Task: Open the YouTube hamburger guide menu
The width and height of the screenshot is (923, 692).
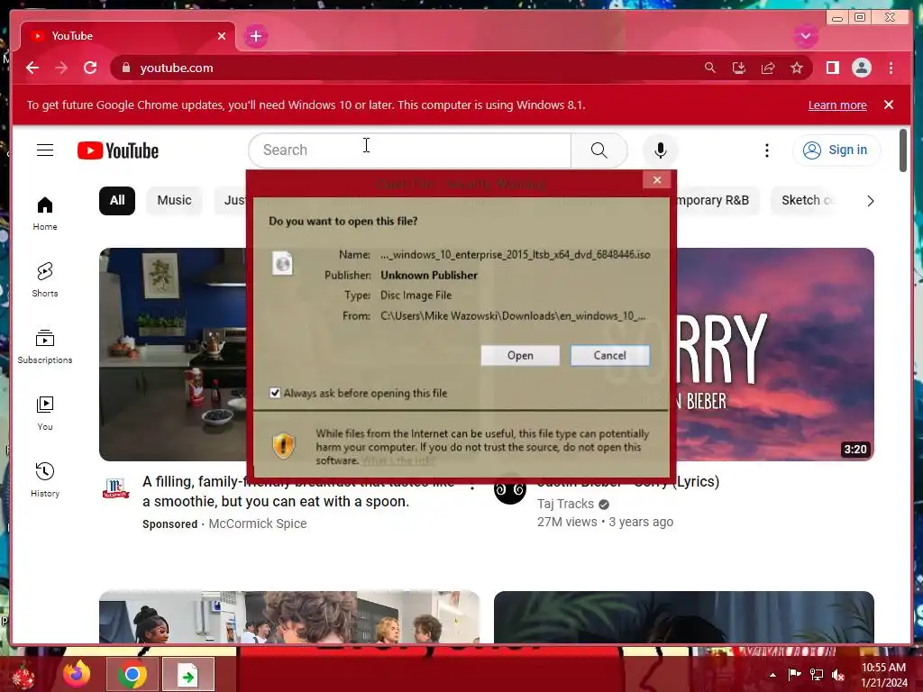Action: click(x=45, y=150)
